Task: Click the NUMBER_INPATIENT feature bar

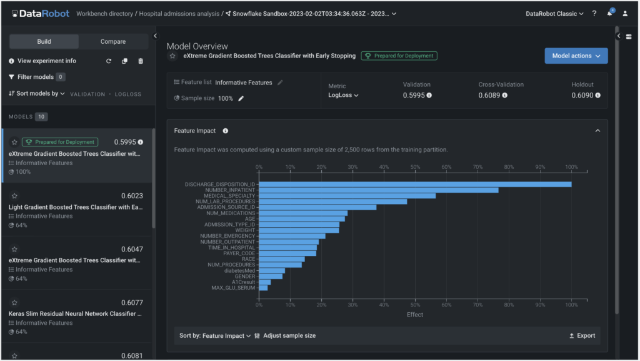Action: (379, 190)
